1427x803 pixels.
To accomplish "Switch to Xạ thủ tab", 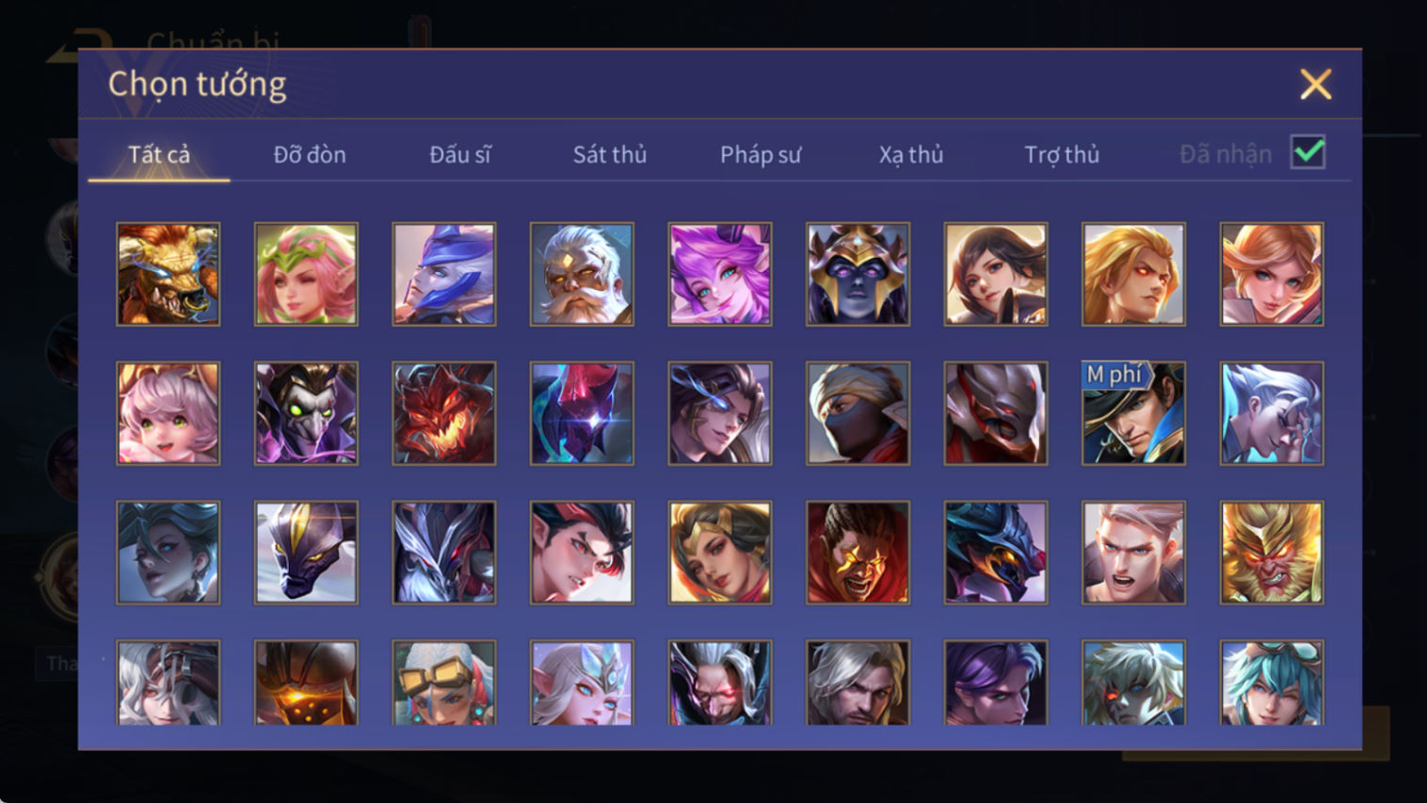I will (911, 154).
